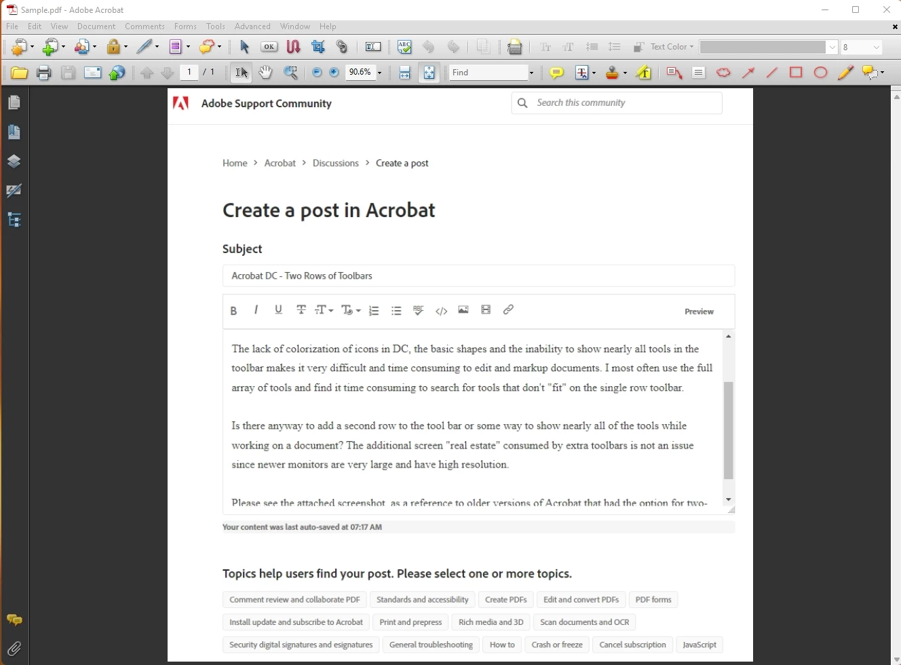This screenshot has width=901, height=665.
Task: Open the font size 8 combo box
Action: tap(862, 47)
